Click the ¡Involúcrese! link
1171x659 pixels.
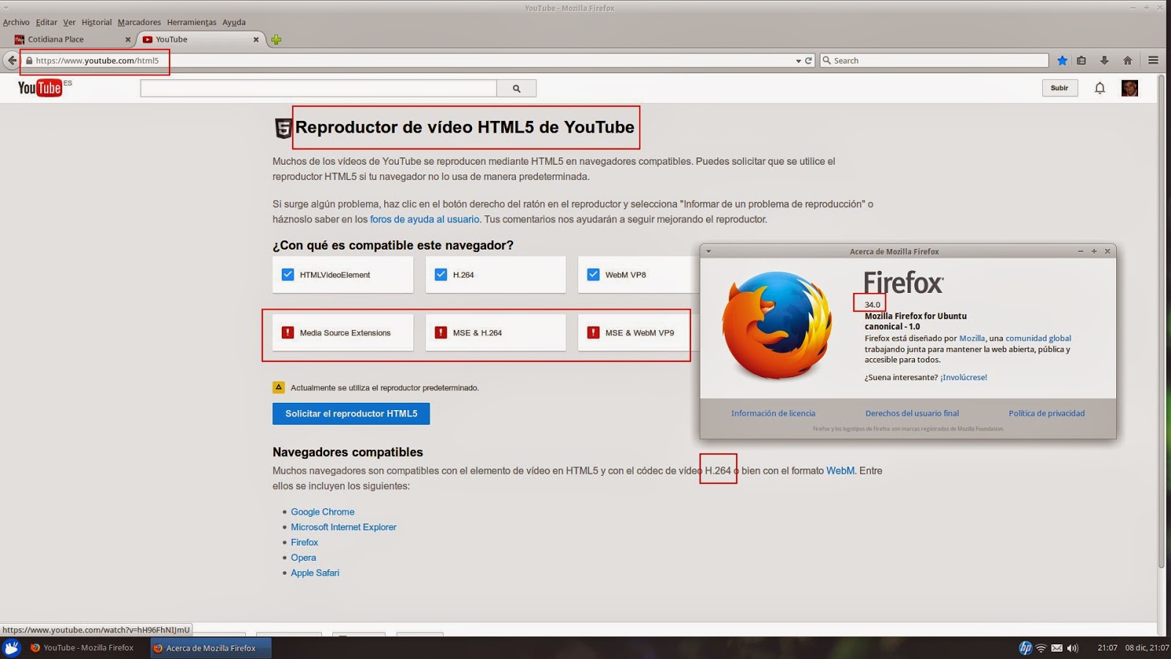point(963,377)
